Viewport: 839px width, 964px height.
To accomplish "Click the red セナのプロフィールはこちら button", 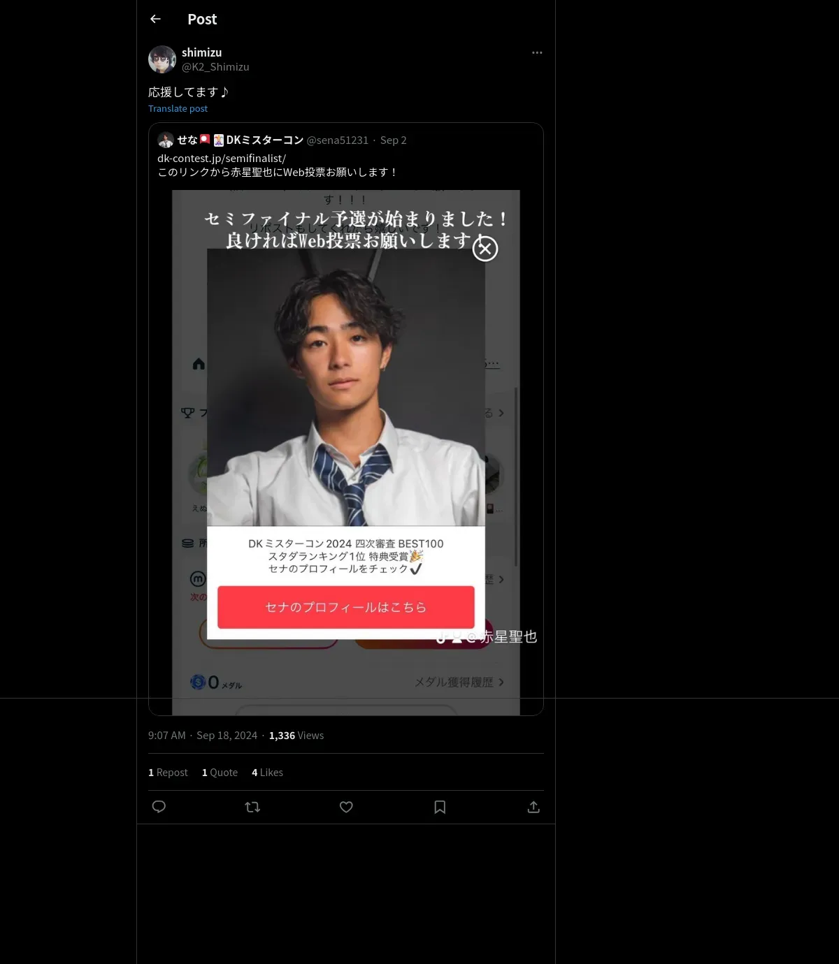I will pyautogui.click(x=346, y=607).
